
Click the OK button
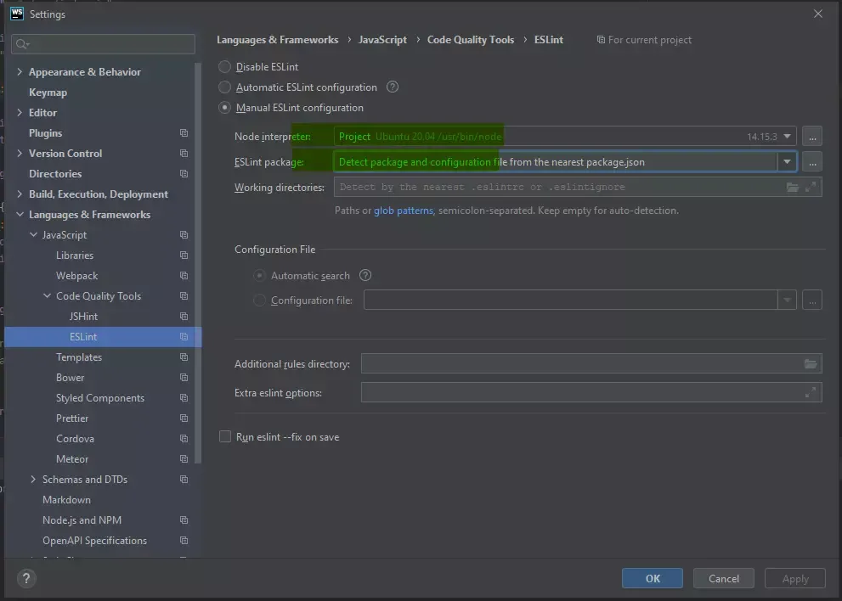coord(653,578)
